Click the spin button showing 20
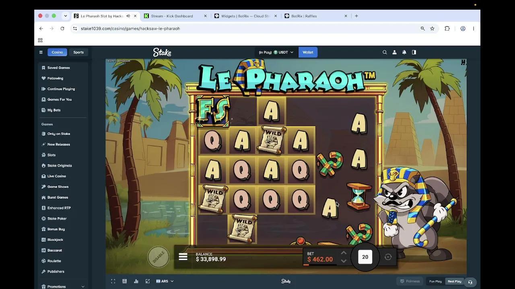 click(x=365, y=257)
